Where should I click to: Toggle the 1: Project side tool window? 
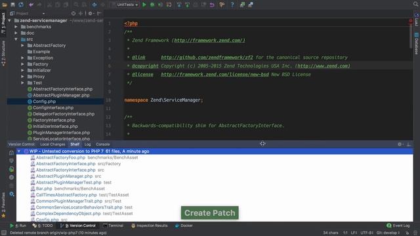(x=3, y=23)
